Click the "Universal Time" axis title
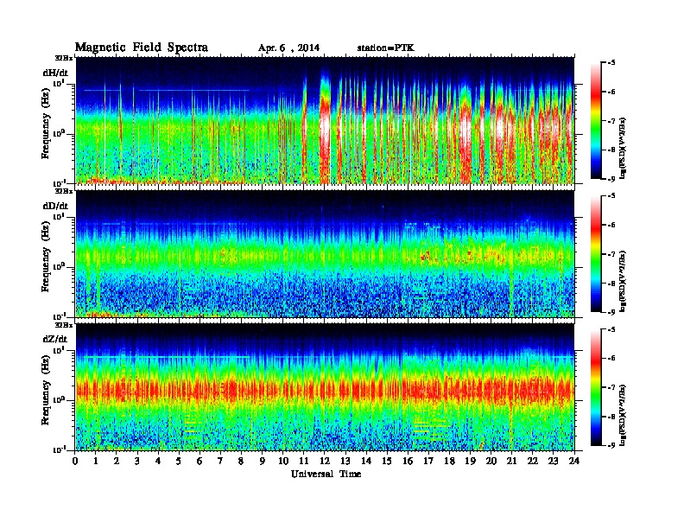Screen dimensions: 684x529 click(326, 474)
